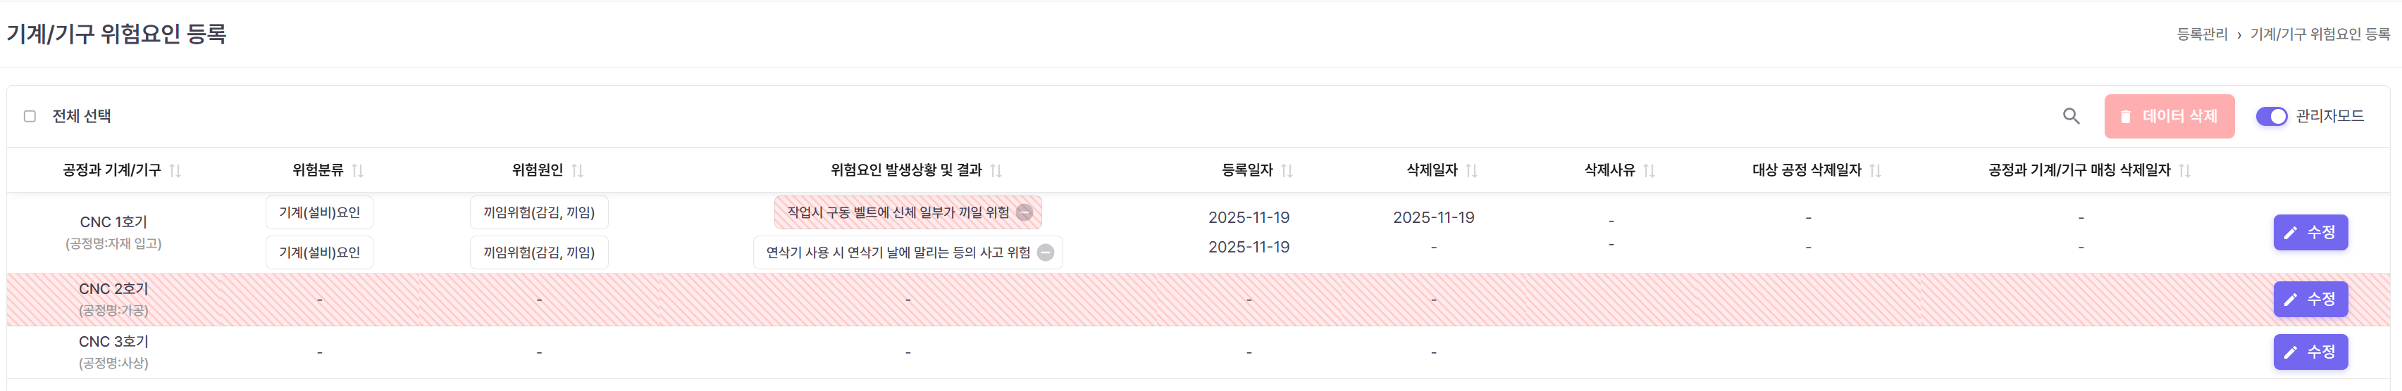The height and width of the screenshot is (391, 2402).
Task: Sort by 위험요인 발생상황 및 결과
Action: (996, 170)
